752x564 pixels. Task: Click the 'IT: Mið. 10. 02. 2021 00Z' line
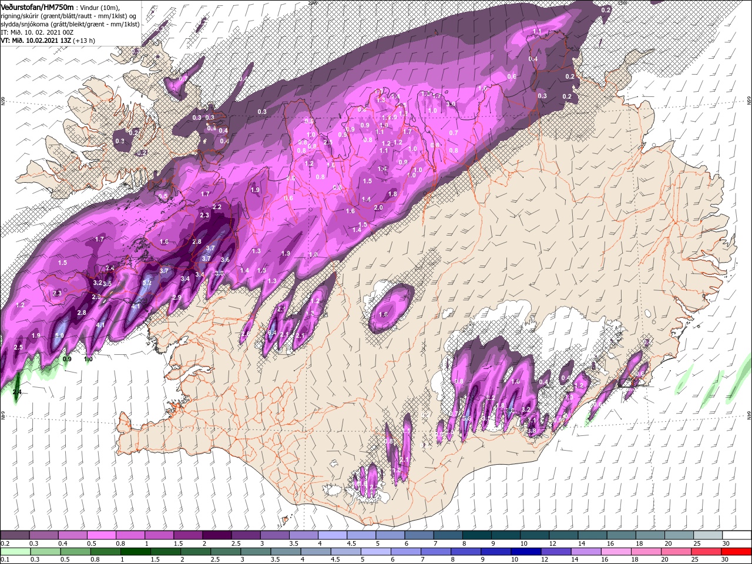coord(36,32)
